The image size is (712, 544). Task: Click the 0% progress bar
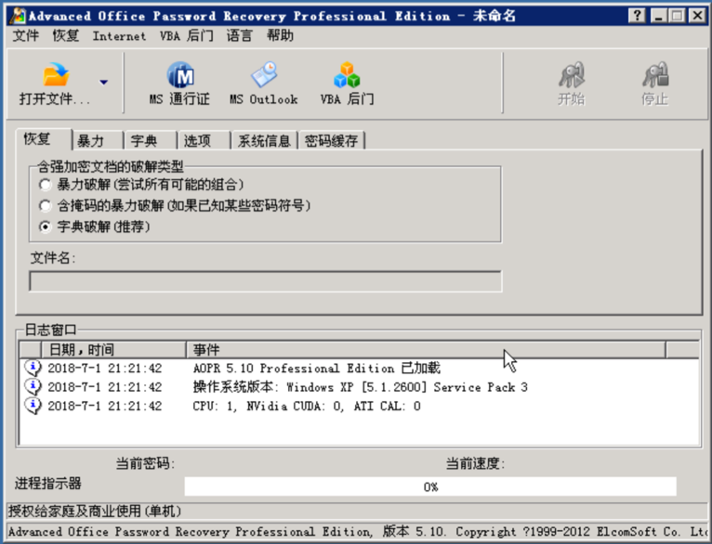(x=430, y=486)
